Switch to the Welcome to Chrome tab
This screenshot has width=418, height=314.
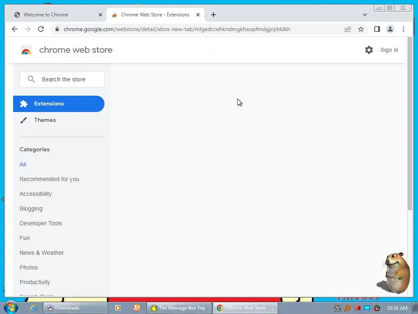pos(55,15)
